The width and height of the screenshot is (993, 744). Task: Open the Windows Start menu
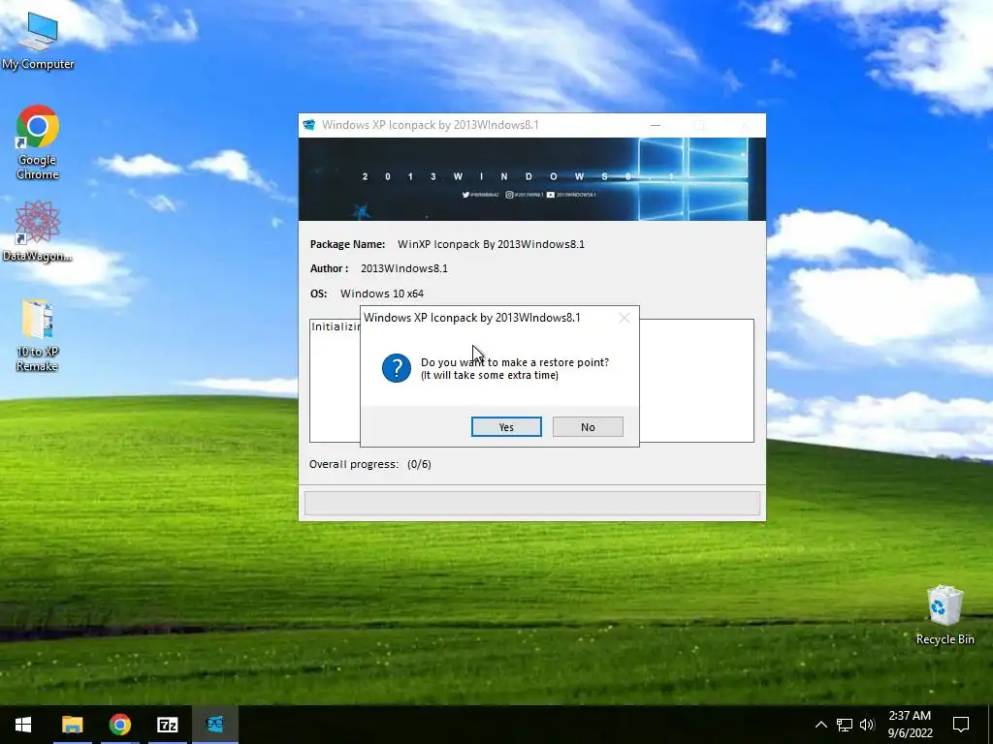click(x=23, y=725)
